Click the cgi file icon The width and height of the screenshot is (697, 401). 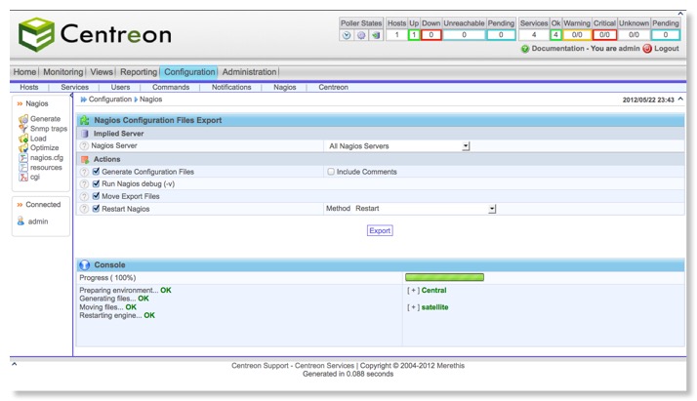23,177
